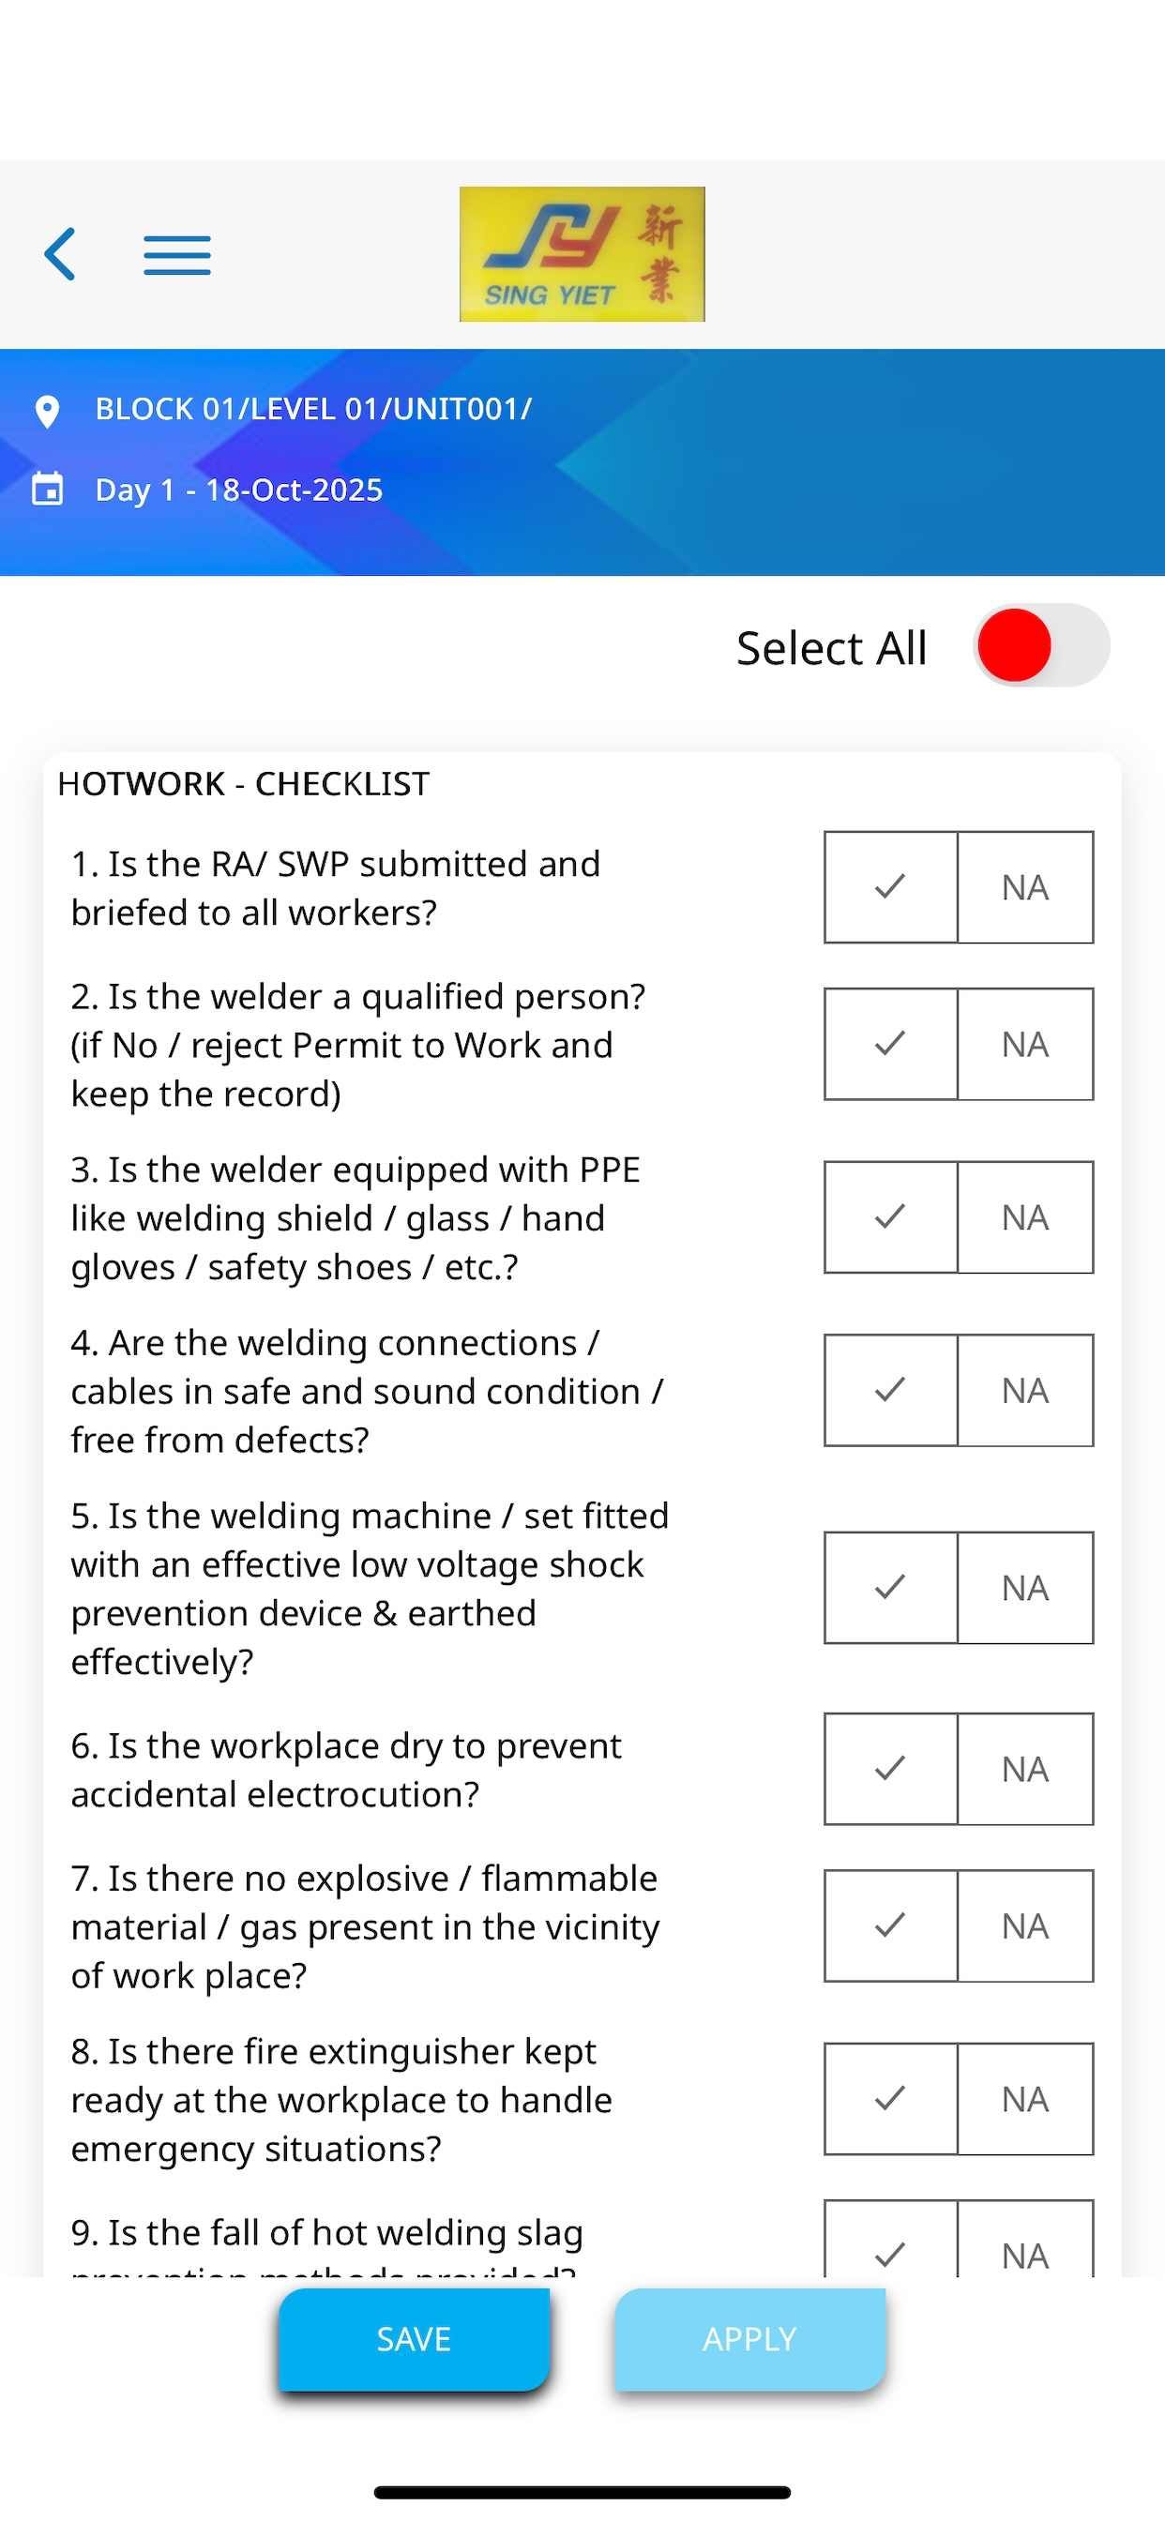Tick fire extinguisher ready checkmark
This screenshot has width=1165, height=2521.
[890, 2099]
